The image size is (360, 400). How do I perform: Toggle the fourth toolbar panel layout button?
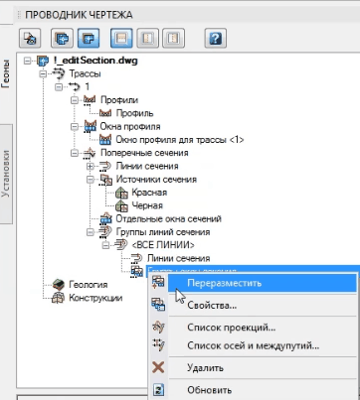pos(121,39)
